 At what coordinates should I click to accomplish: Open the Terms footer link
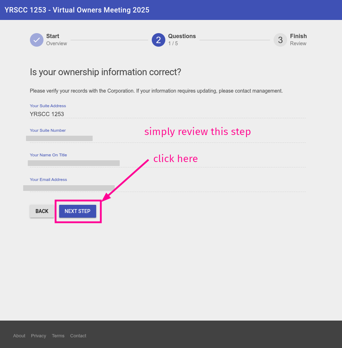coord(58,336)
